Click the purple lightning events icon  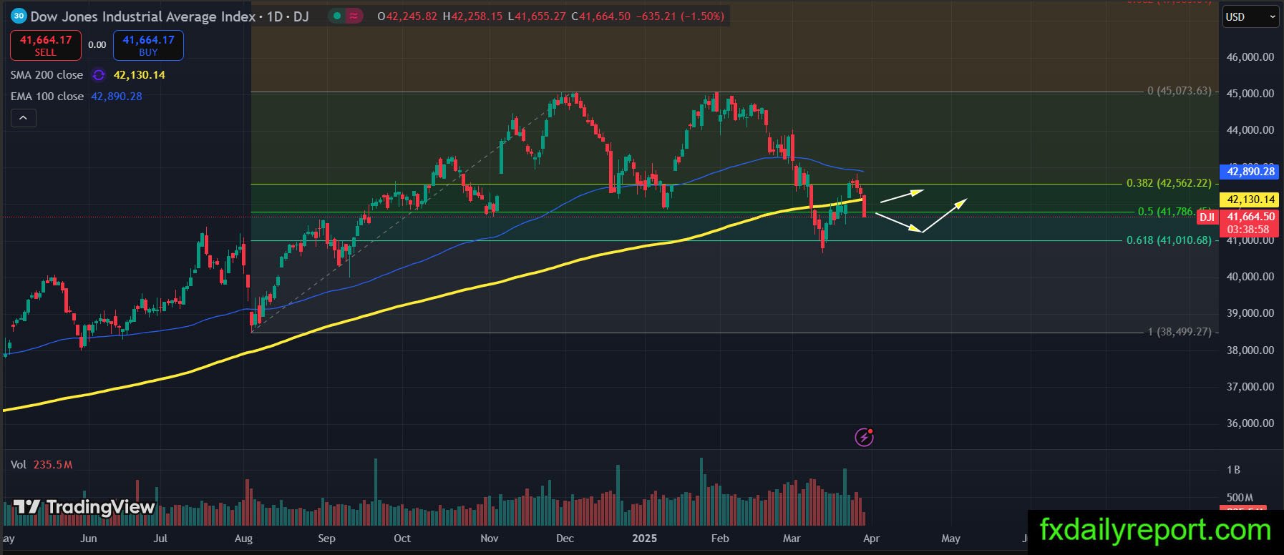[x=865, y=437]
